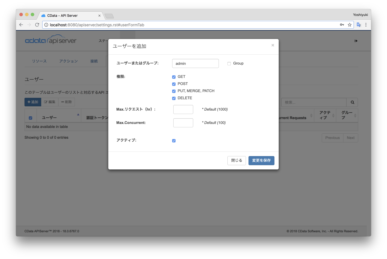This screenshot has width=387, height=259.
Task: Close the add user dialog with X
Action: (x=273, y=45)
